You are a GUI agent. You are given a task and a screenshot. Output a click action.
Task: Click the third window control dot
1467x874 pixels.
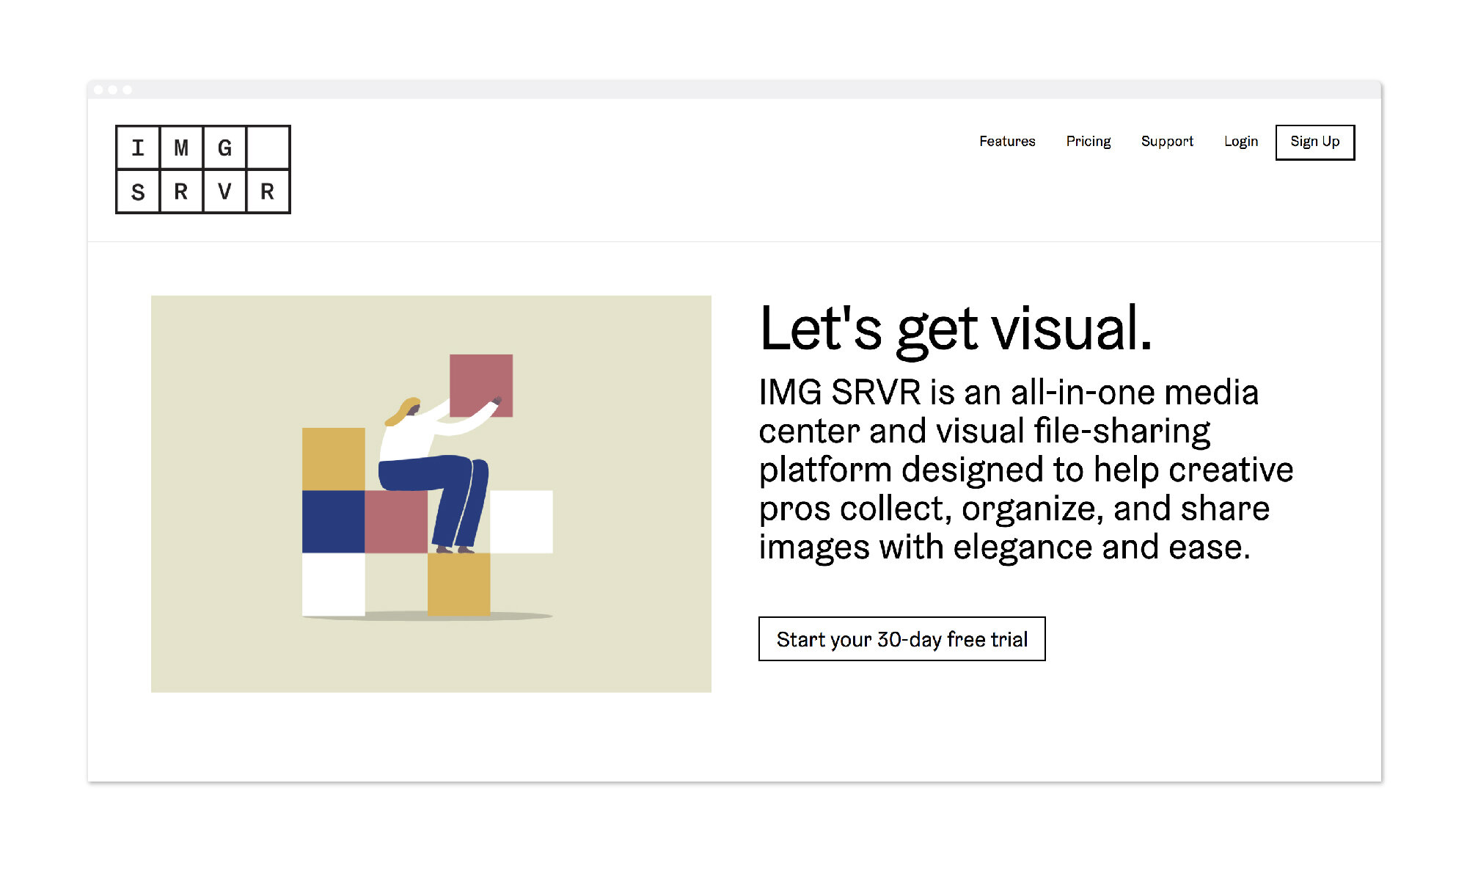click(128, 90)
